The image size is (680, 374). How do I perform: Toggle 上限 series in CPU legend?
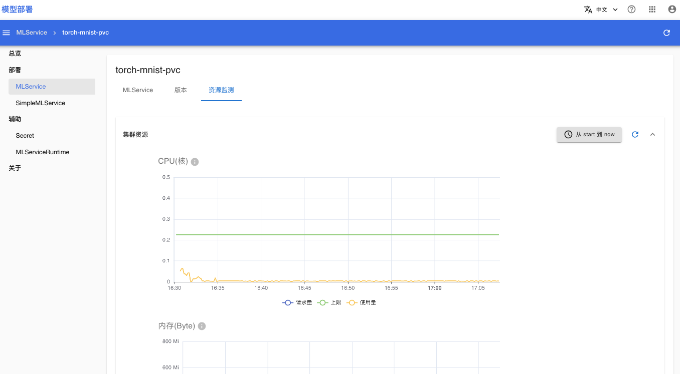tap(329, 302)
